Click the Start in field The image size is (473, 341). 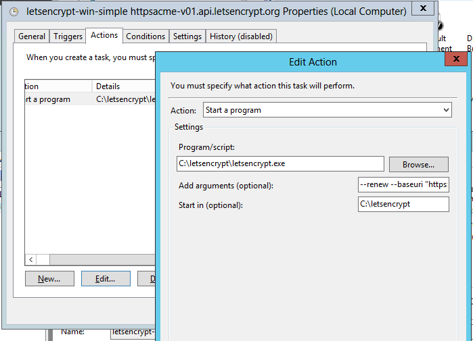click(403, 204)
